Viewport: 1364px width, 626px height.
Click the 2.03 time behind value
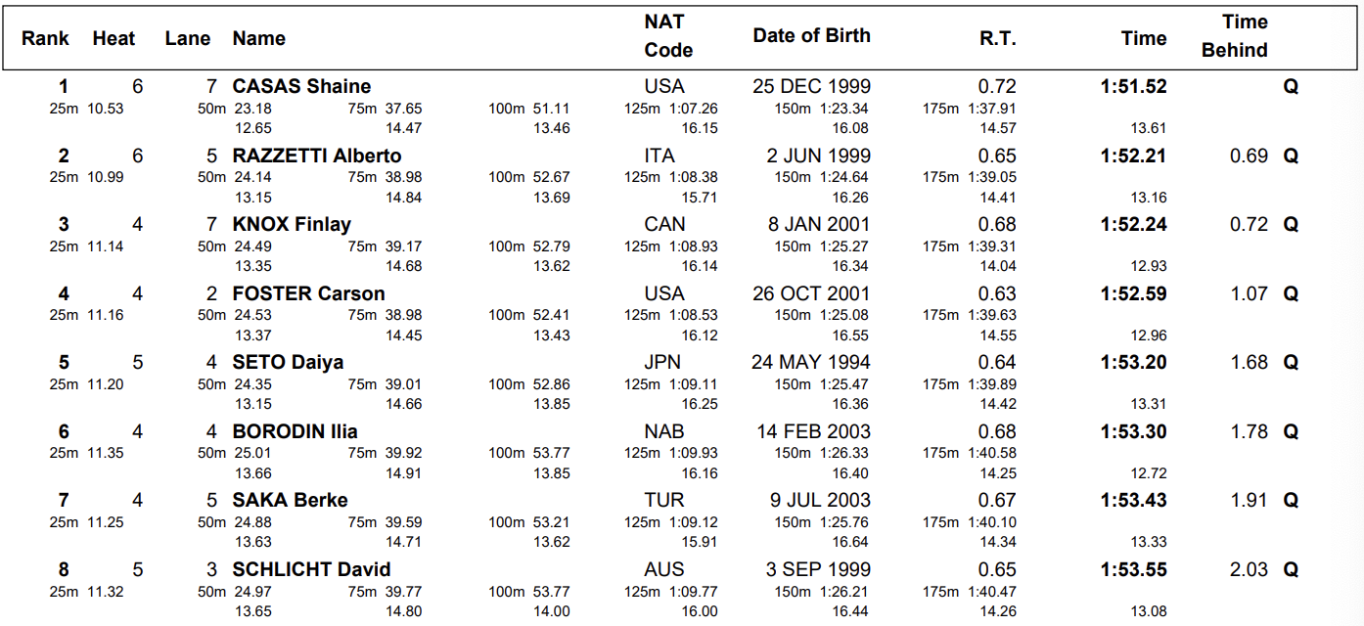(x=1249, y=570)
